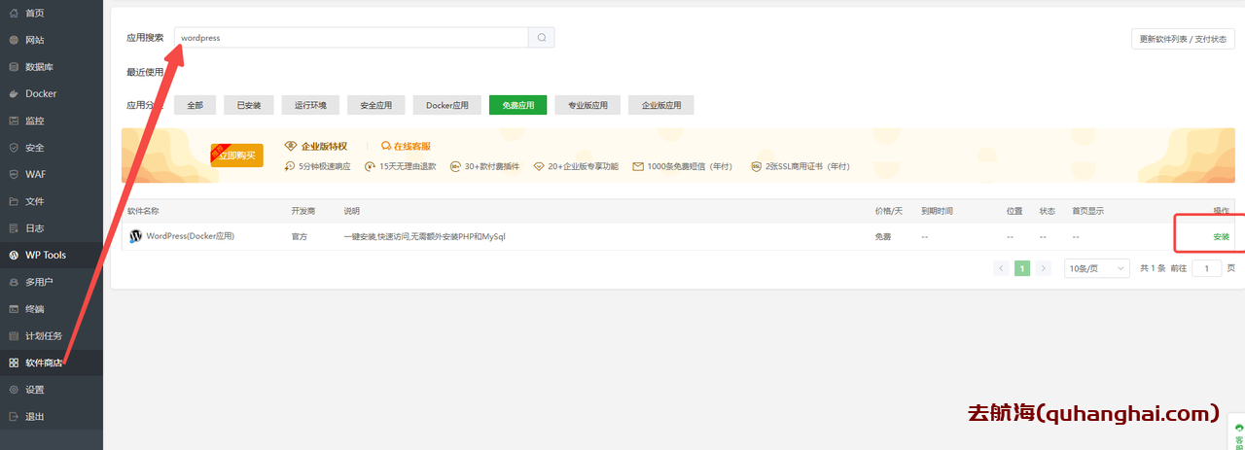This screenshot has width=1245, height=450.
Task: Click the WAF shield icon
Action: tap(14, 174)
